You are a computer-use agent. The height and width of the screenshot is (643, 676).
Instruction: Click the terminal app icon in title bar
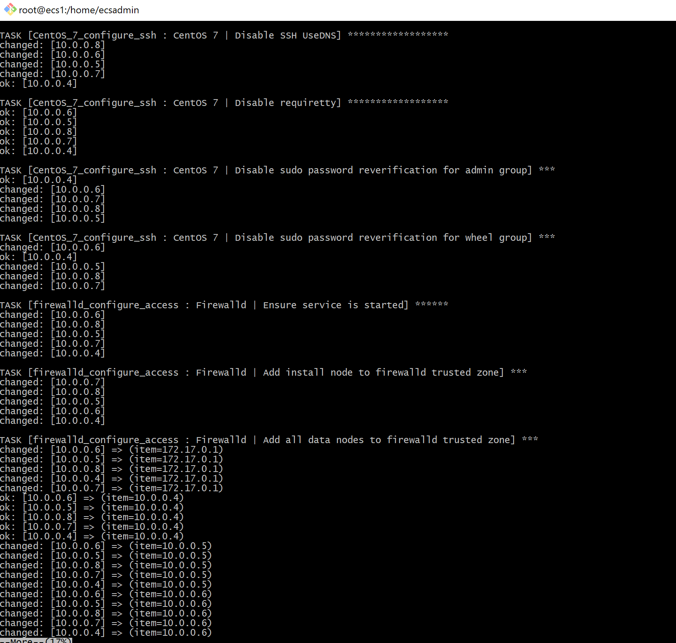10,9
